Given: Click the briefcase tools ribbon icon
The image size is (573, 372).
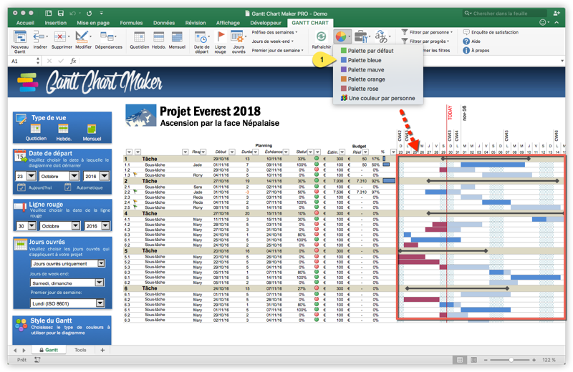Looking at the screenshot, I should tap(362, 36).
